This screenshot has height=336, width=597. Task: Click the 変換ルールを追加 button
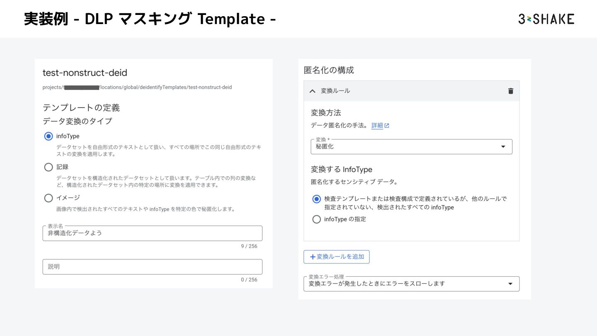tap(337, 257)
